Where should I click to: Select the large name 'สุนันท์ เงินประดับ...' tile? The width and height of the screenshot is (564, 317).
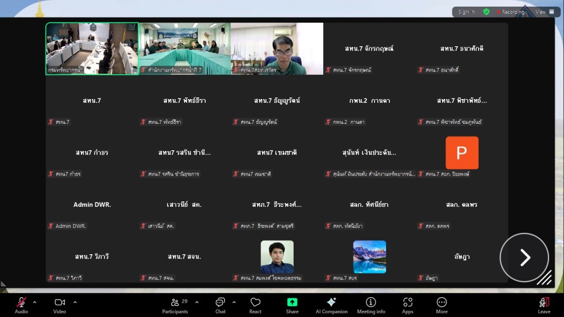[370, 152]
